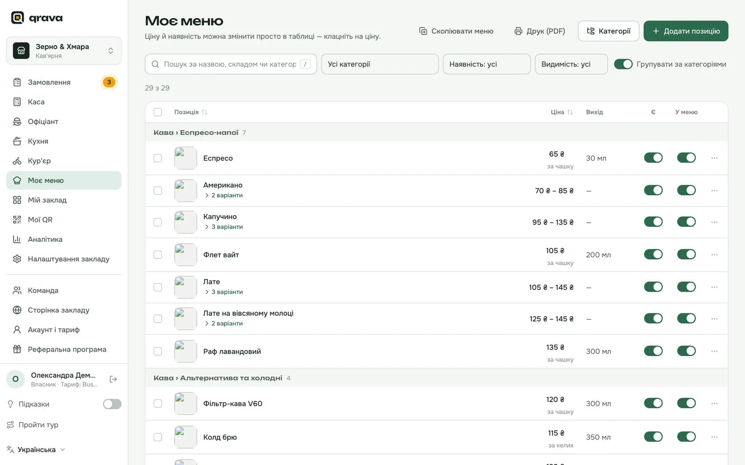Switch off Капучино availability toggle
Image resolution: width=745 pixels, height=465 pixels.
tap(653, 222)
